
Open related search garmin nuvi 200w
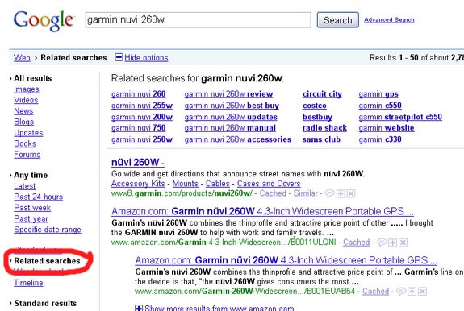[142, 117]
